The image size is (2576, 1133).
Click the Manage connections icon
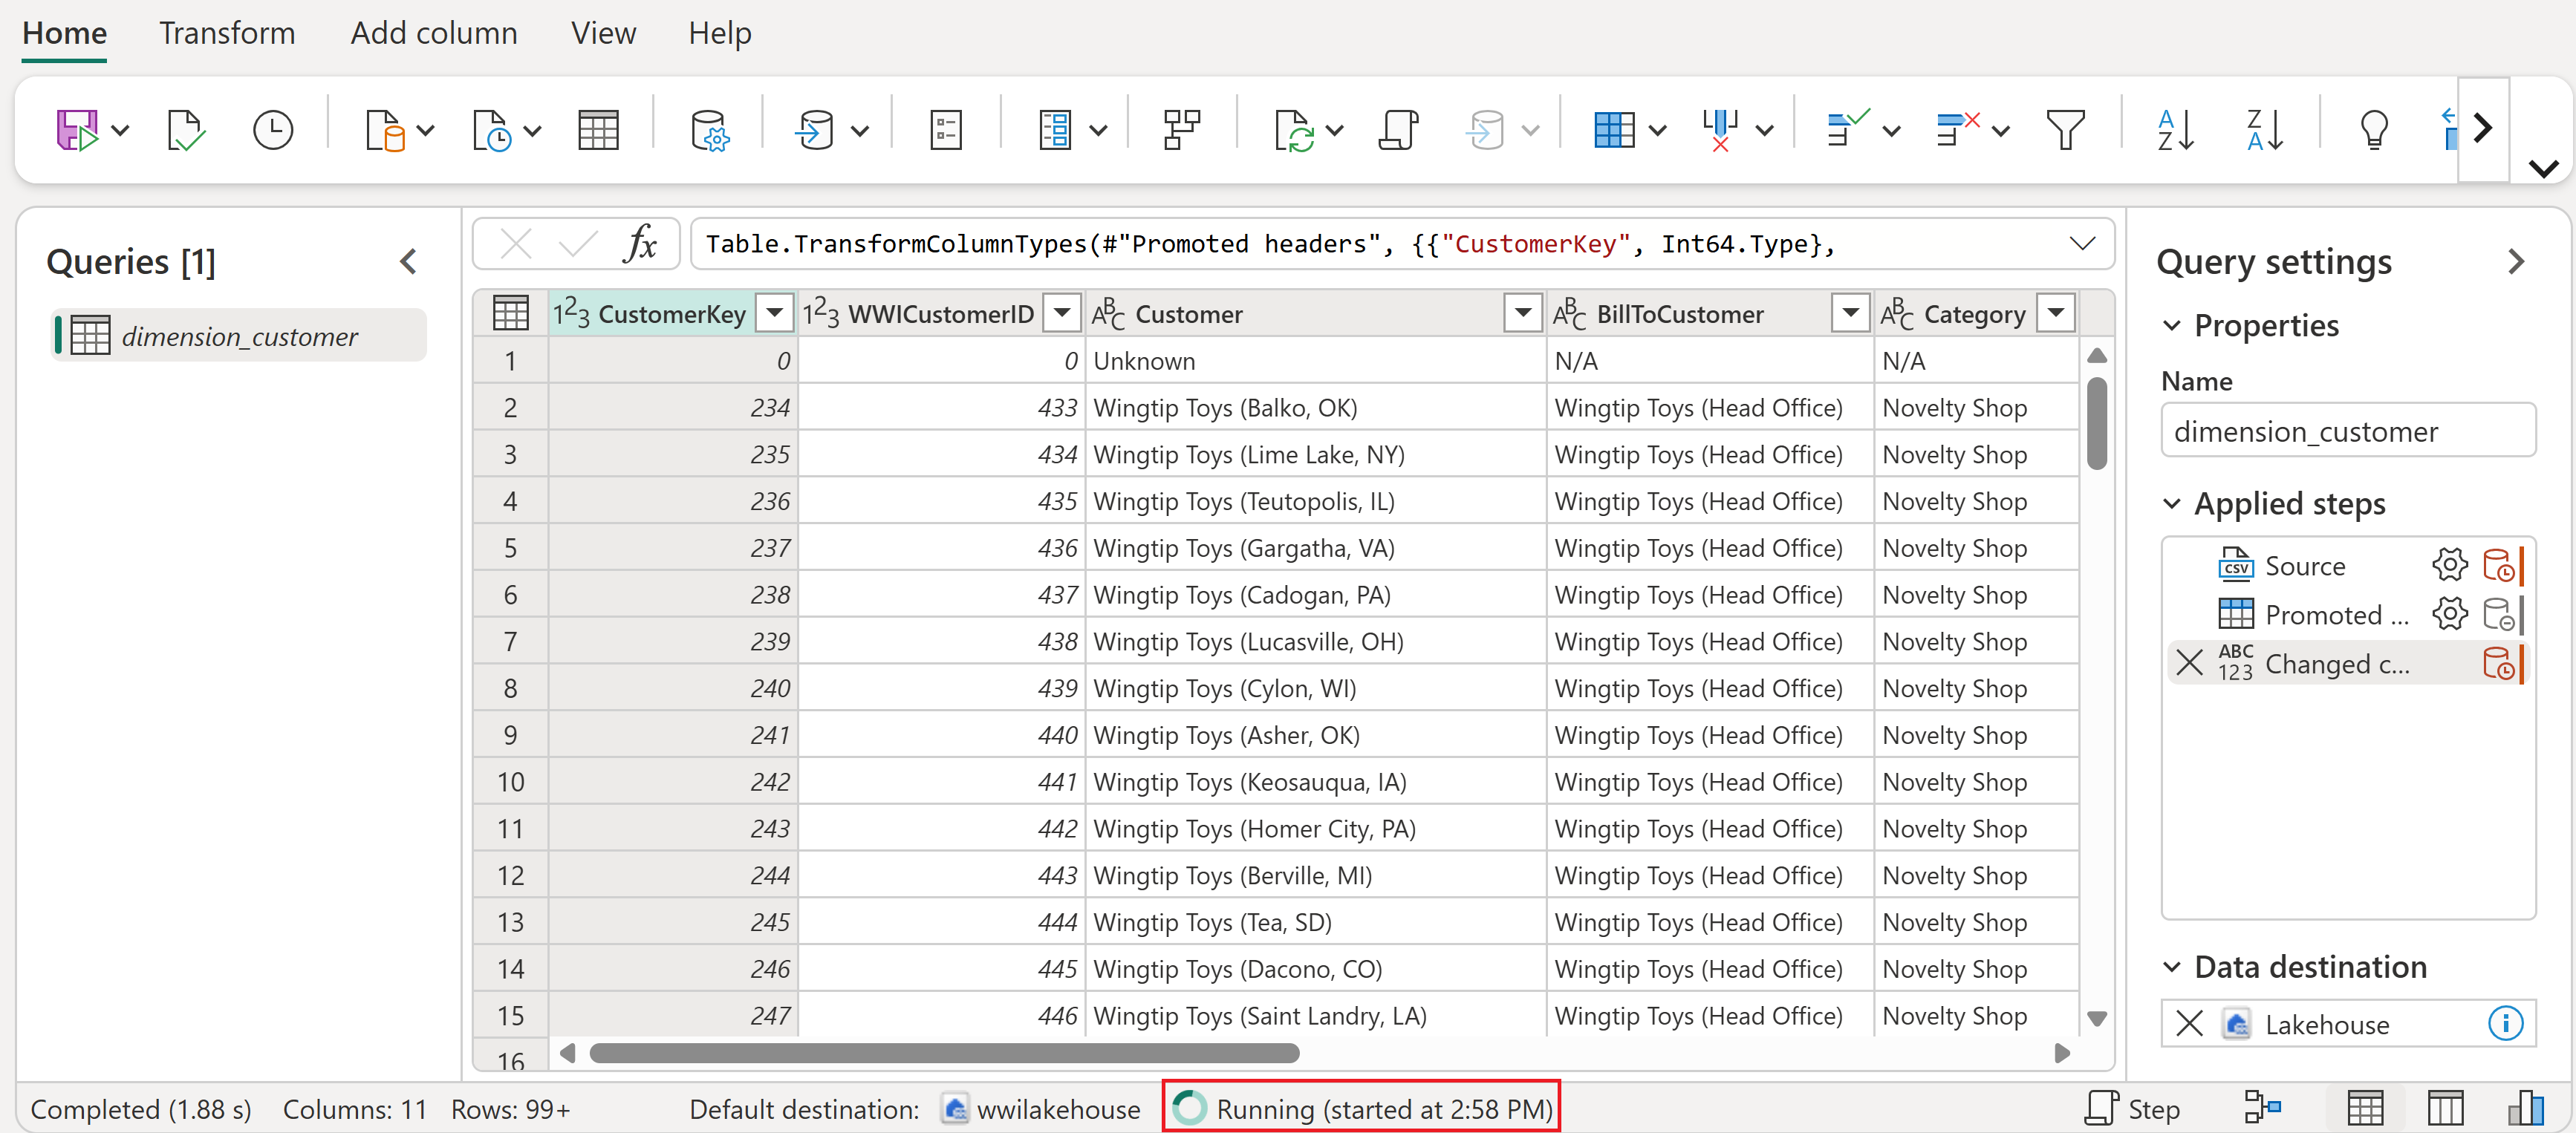click(x=815, y=130)
